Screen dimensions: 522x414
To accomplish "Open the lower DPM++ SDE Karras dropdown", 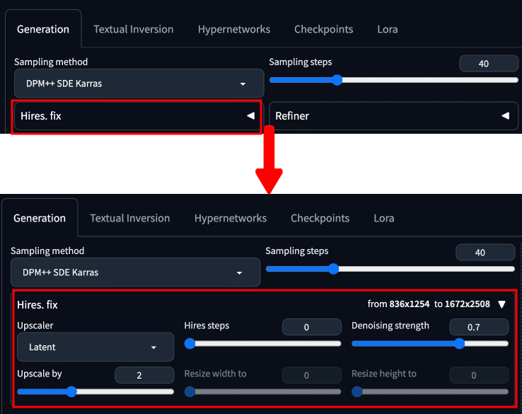I will pos(135,272).
